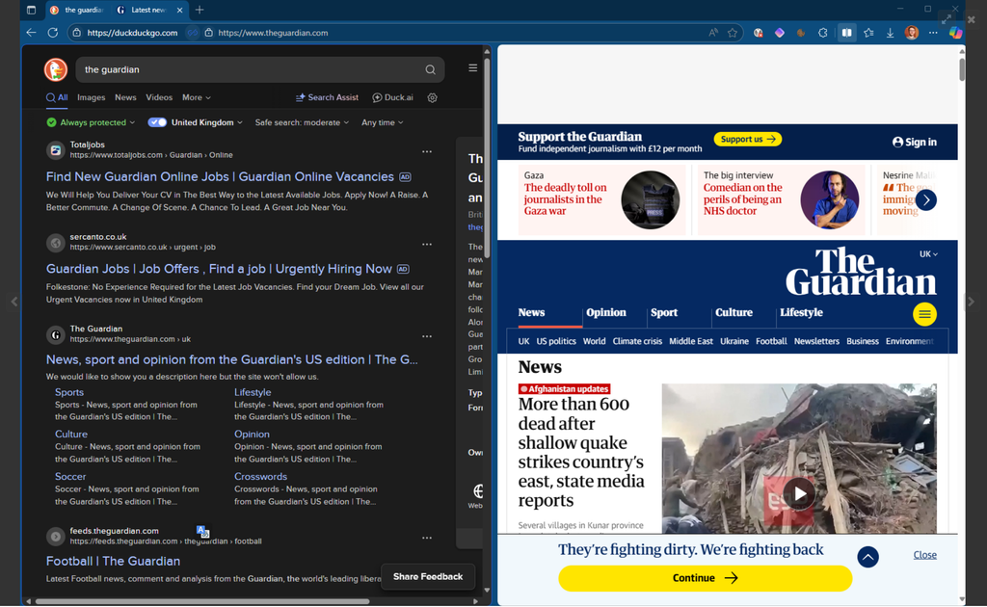Click the DuckDuckGo logo icon
This screenshot has height=607, width=987.
56,69
